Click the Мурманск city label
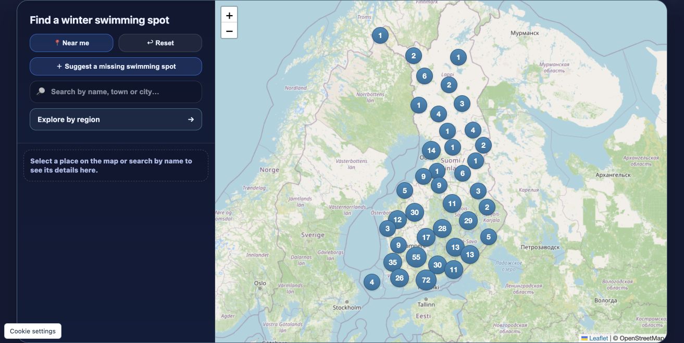 pos(525,33)
